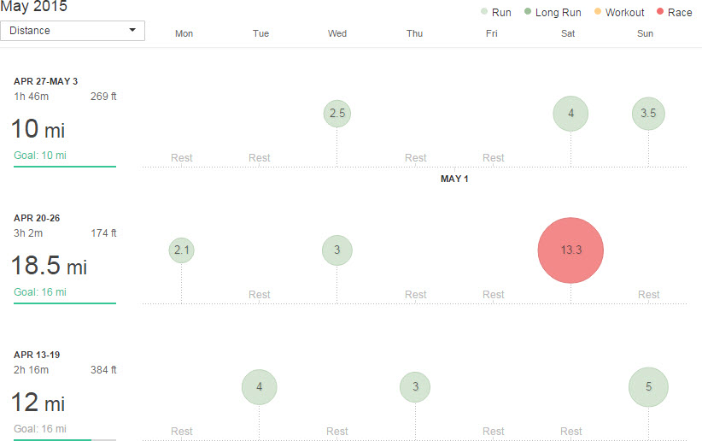Screen dimensions: 702x441
Task: Click the 4 mile Tuesday run bubble
Action: click(x=260, y=387)
